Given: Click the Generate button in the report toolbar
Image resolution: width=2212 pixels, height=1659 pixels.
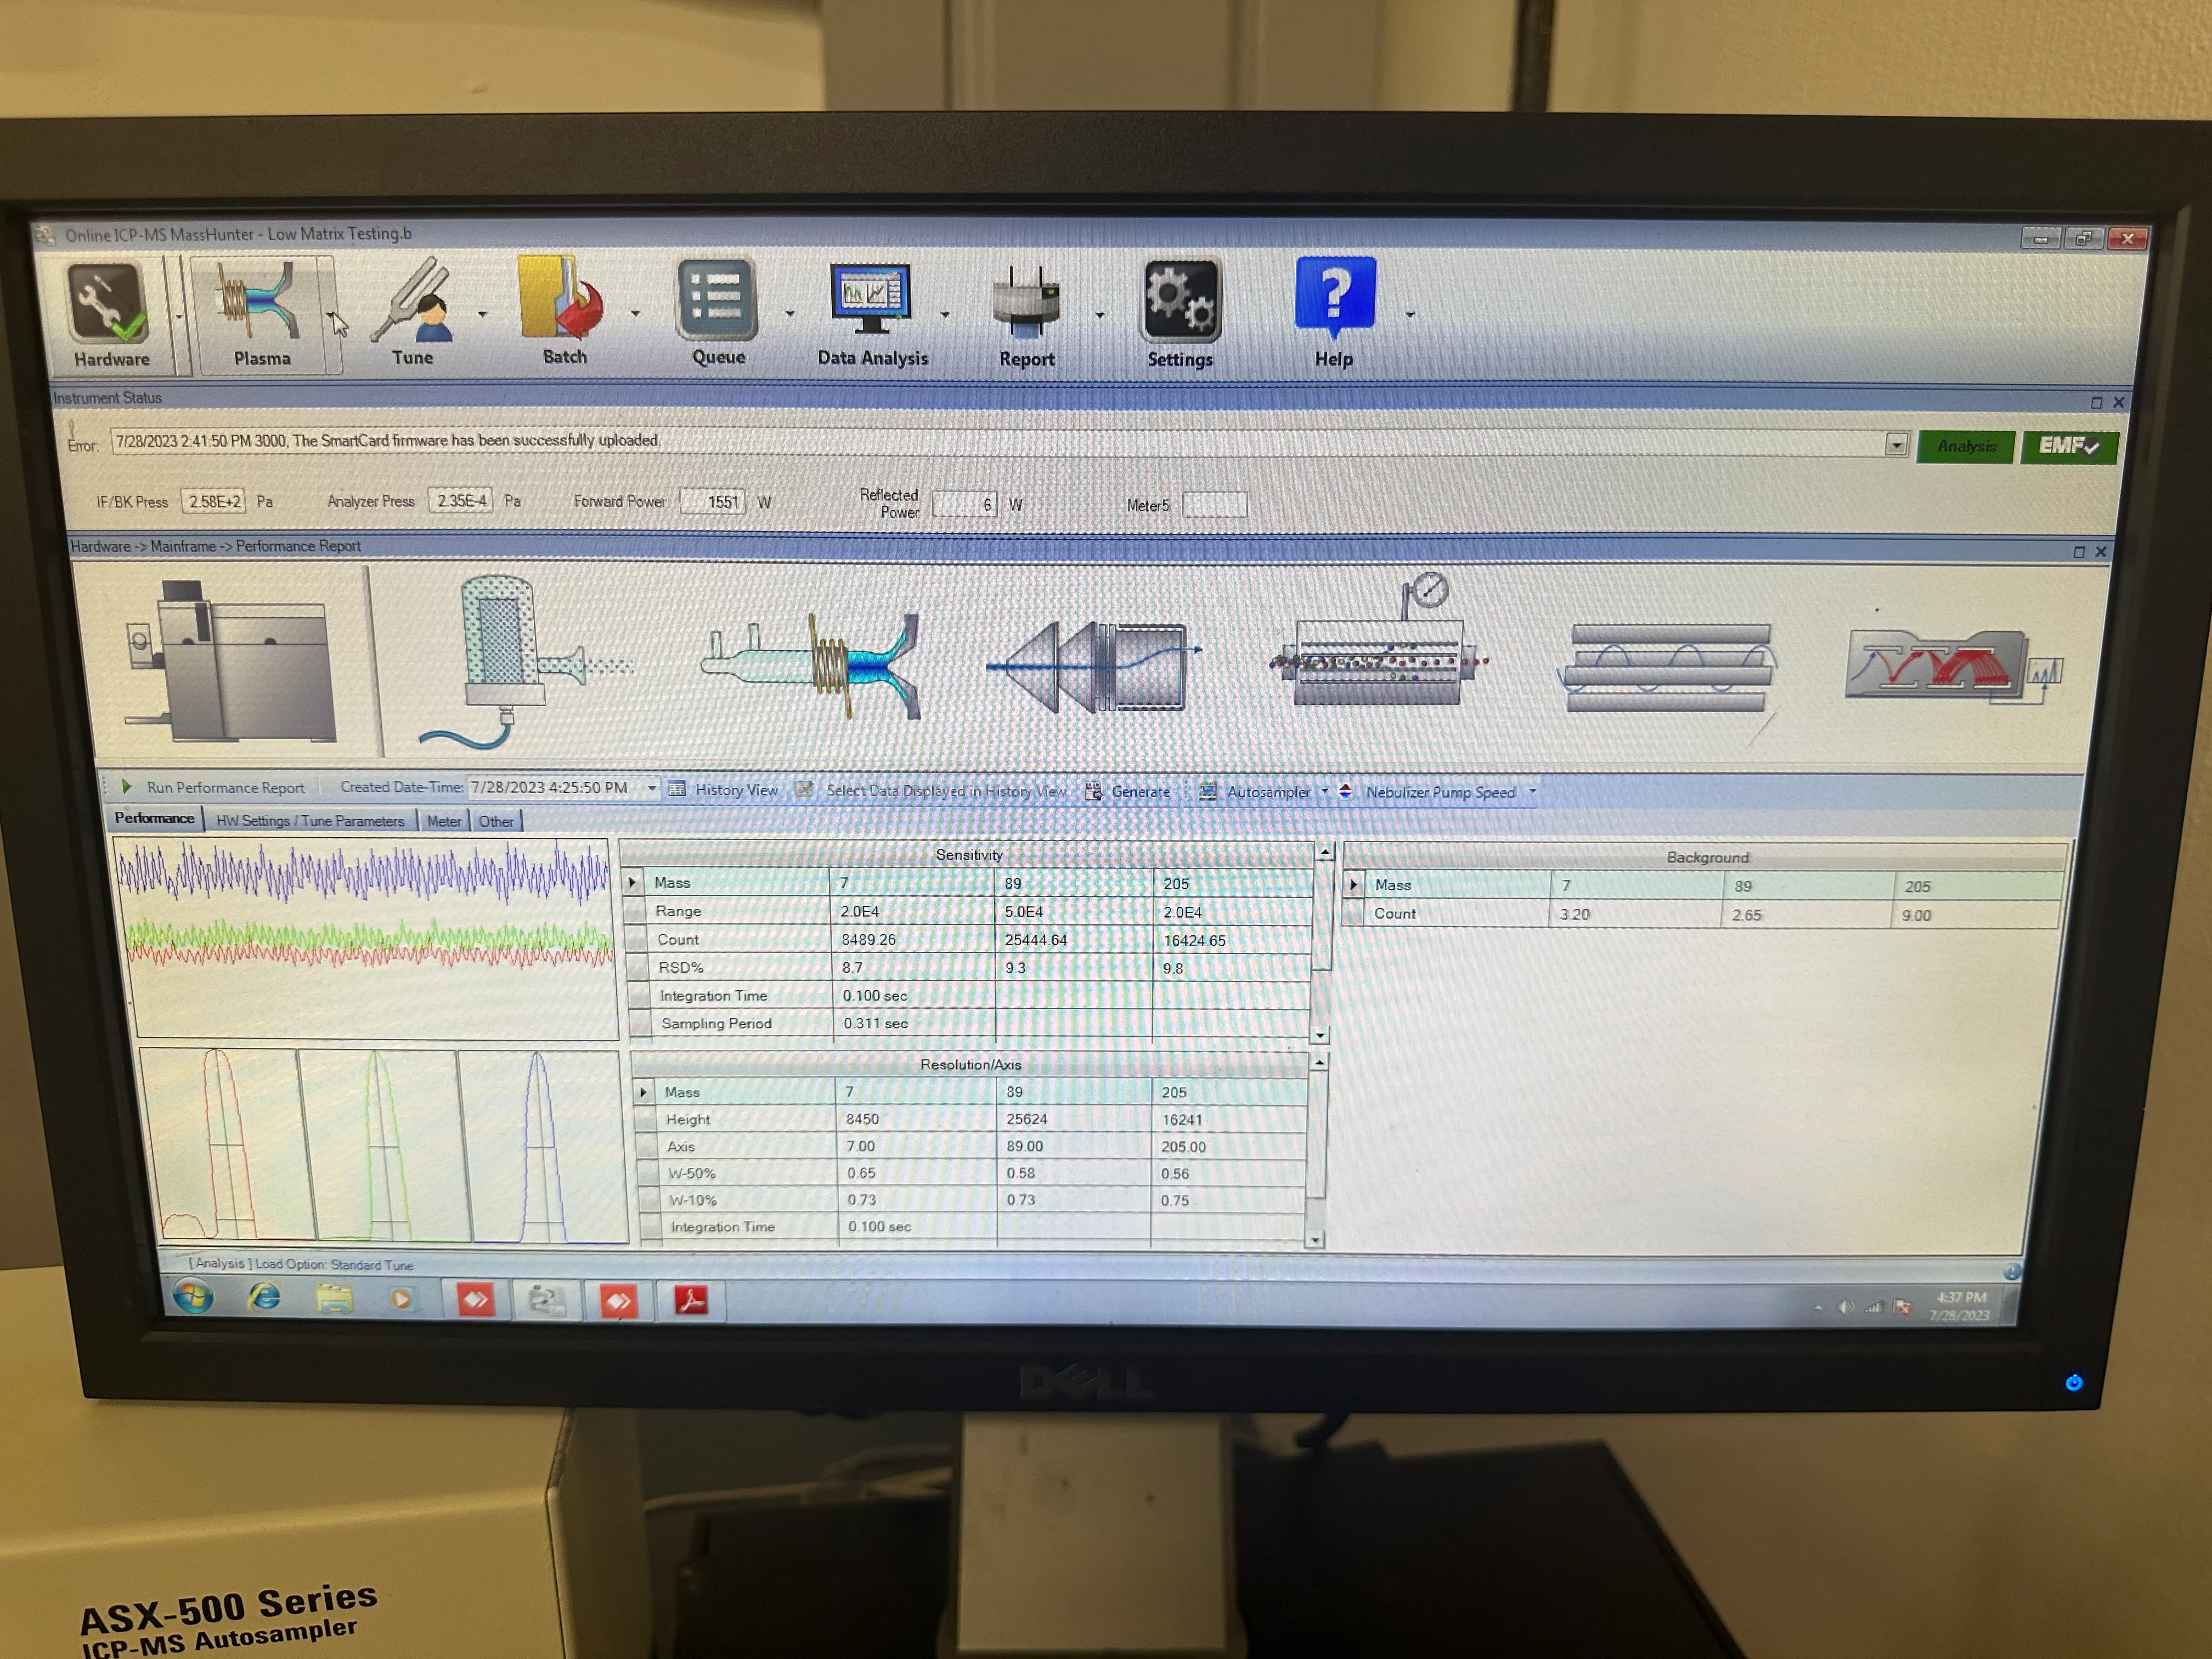Looking at the screenshot, I should pyautogui.click(x=1128, y=791).
